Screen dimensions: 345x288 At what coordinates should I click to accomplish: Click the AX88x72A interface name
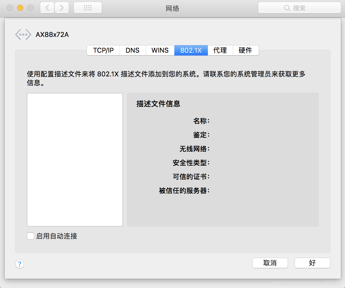coord(52,35)
